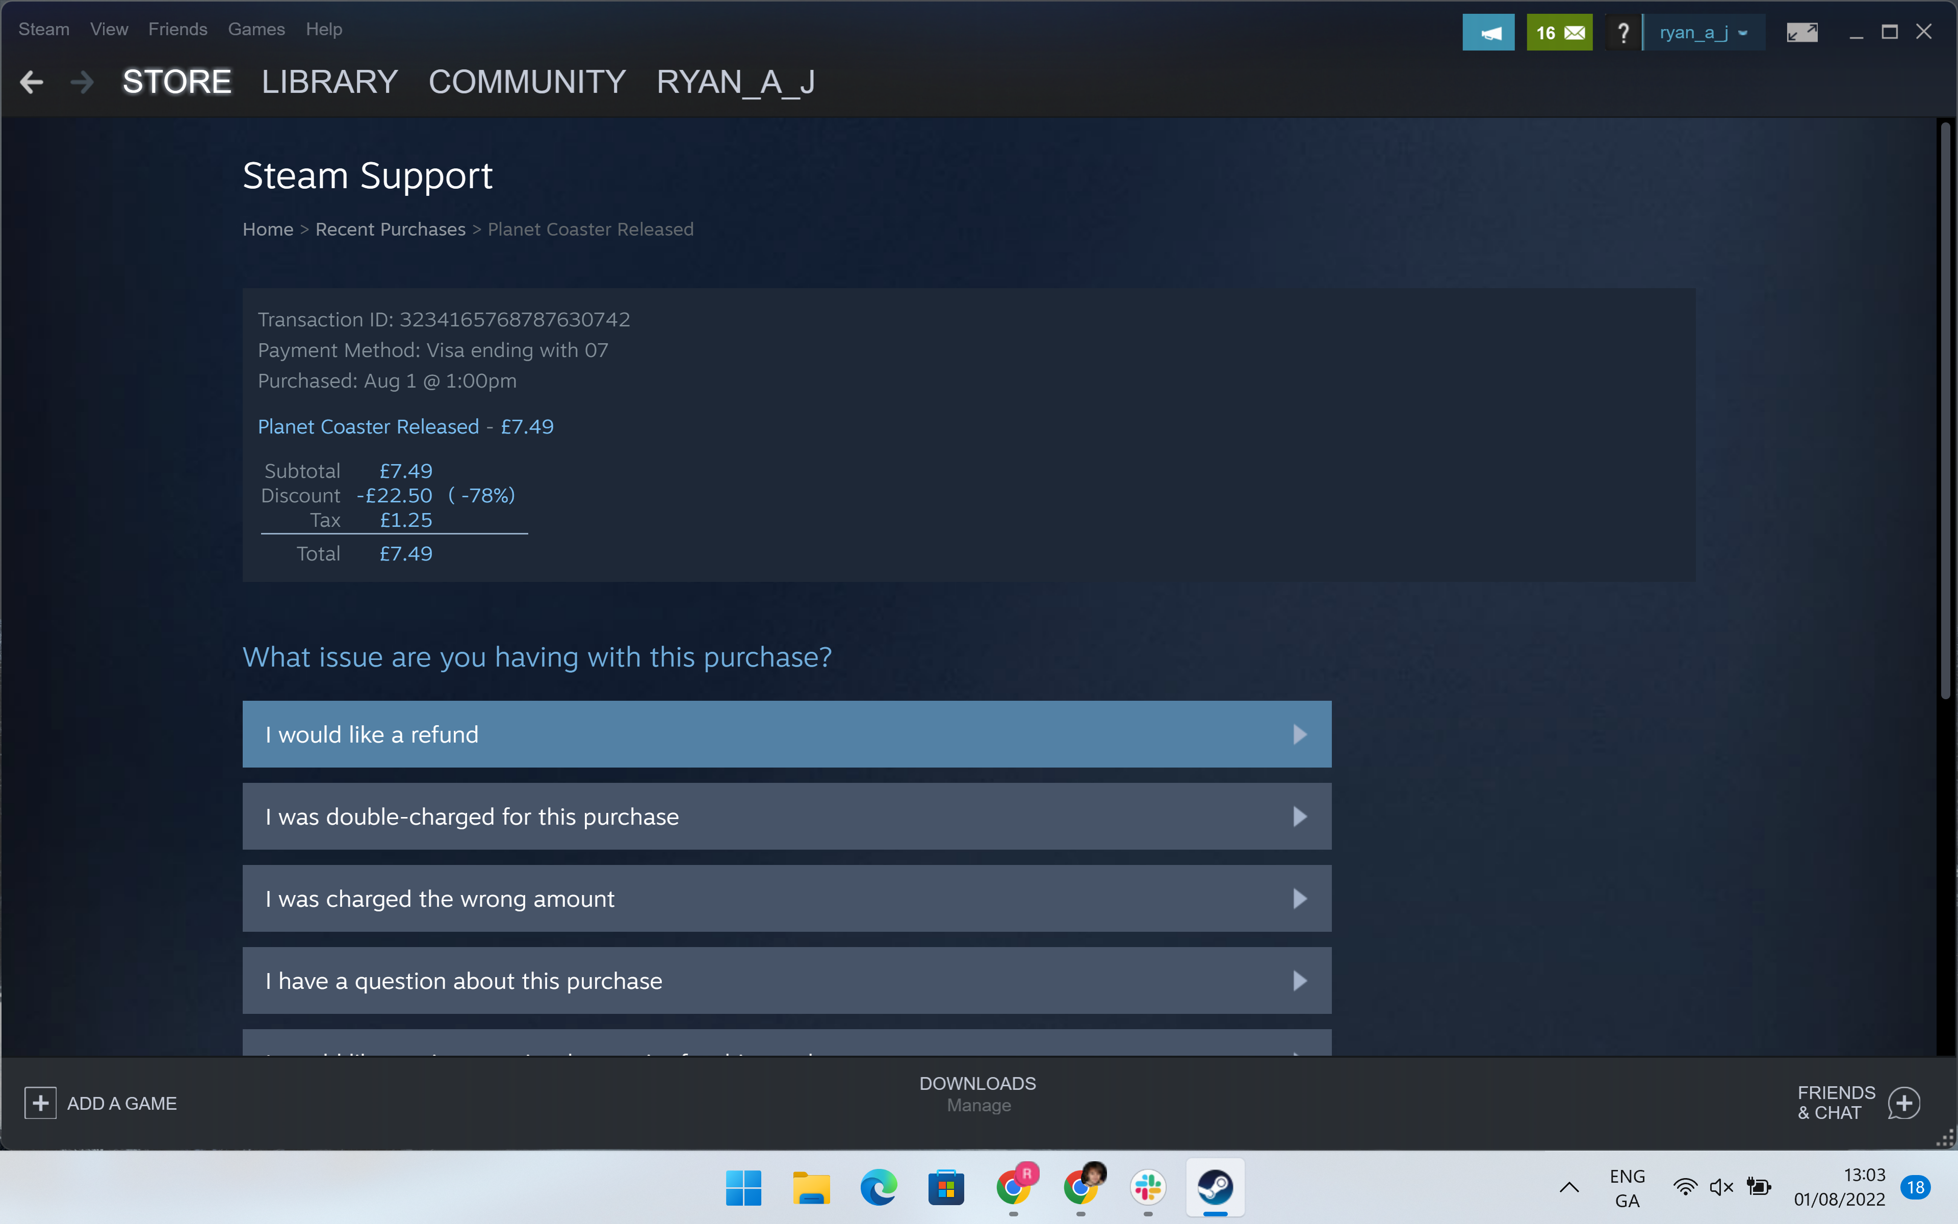Open Windows Start menu
The width and height of the screenshot is (1958, 1224).
click(x=743, y=1188)
